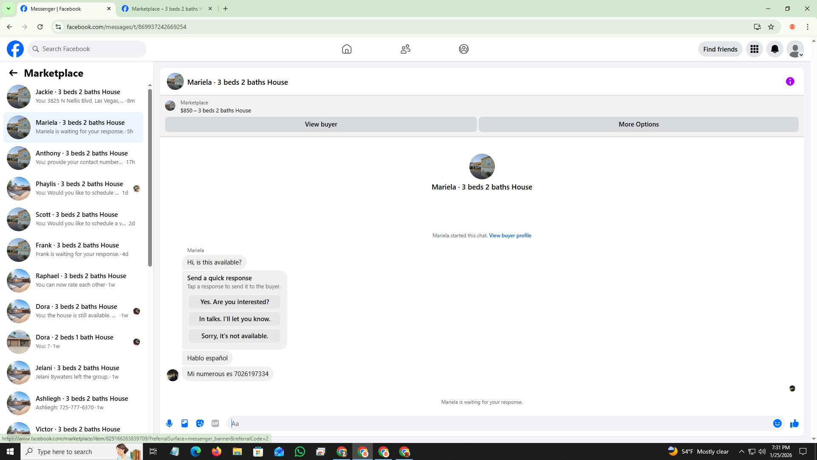Open the notifications bell
This screenshot has width=817, height=460.
coord(775,49)
